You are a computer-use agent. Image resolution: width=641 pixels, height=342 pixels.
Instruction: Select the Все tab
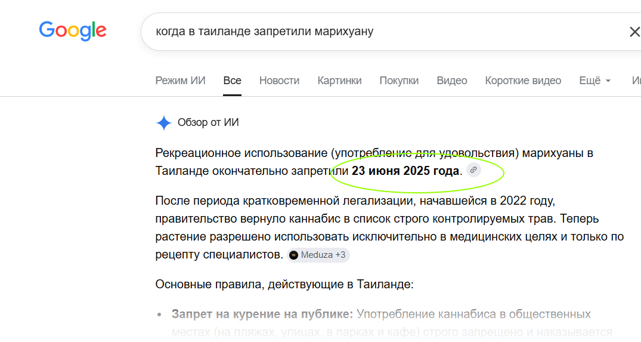232,81
